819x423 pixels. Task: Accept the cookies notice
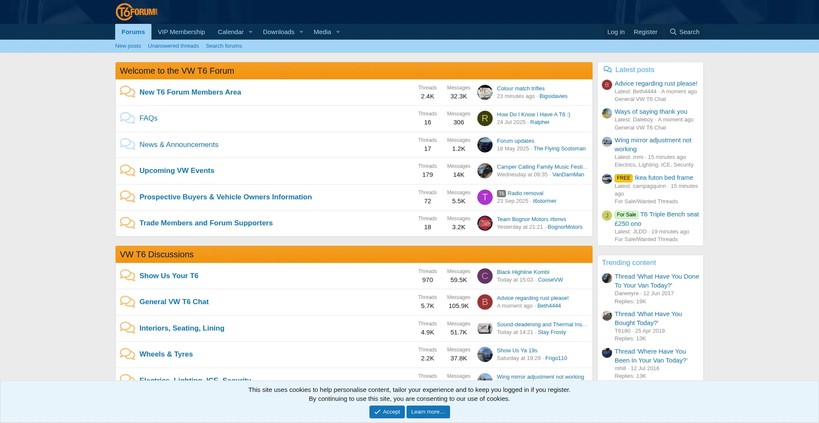pos(386,412)
